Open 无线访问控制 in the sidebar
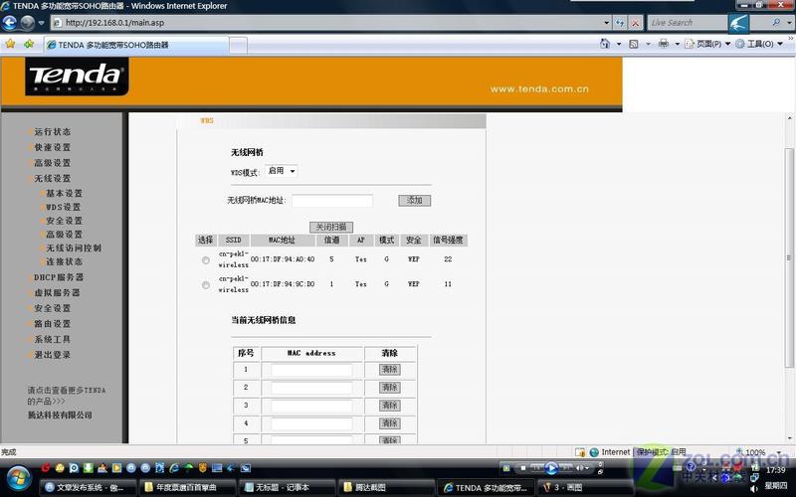This screenshot has width=796, height=497. click(74, 248)
